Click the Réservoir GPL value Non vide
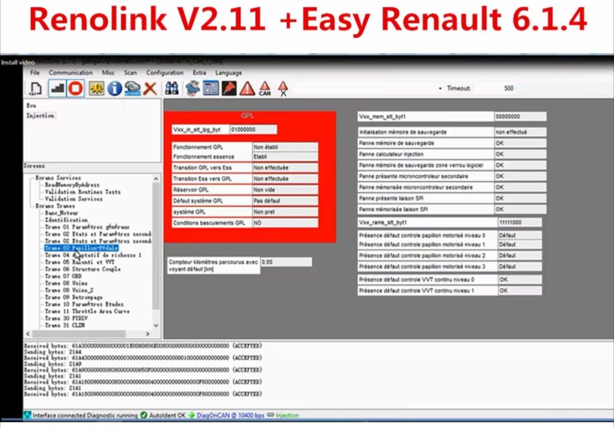The image size is (614, 428). point(285,190)
